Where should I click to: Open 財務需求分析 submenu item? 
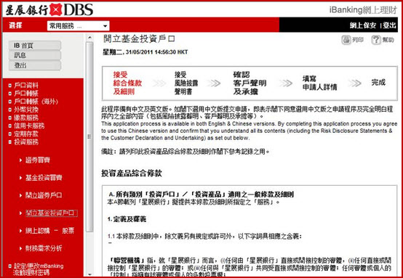pyautogui.click(x=44, y=248)
